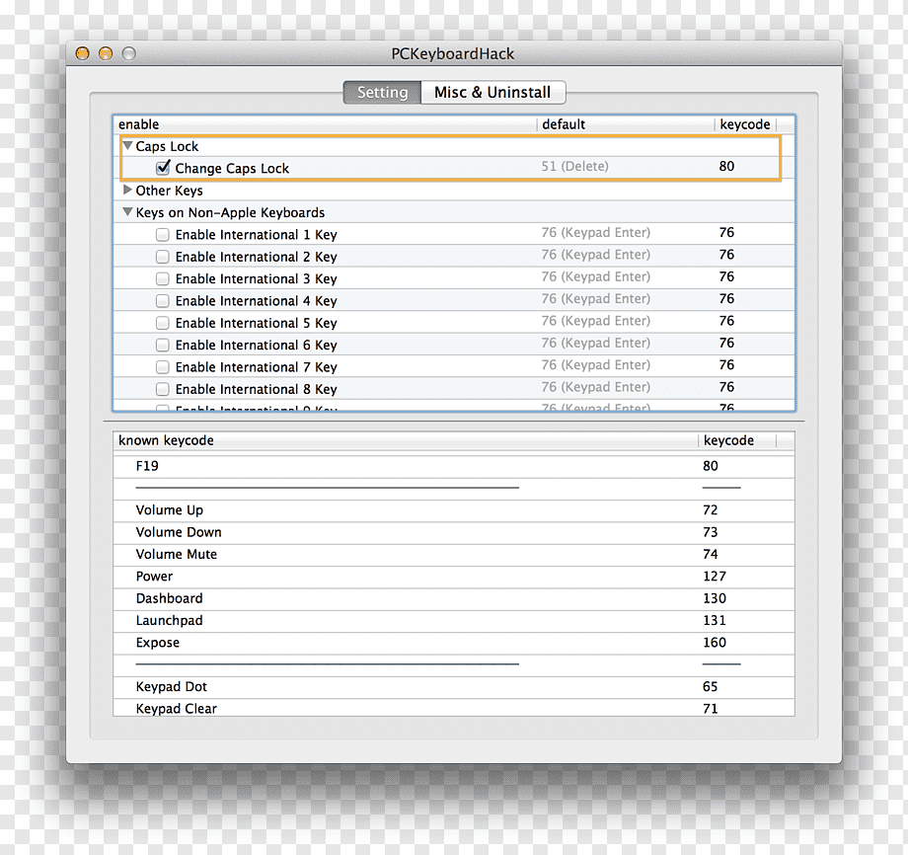The image size is (908, 855).
Task: Uncheck the Change Caps Lock checkbox
Action: tap(163, 168)
